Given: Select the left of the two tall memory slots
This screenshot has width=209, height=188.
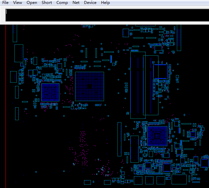Looking at the screenshot, I should pos(138,85).
